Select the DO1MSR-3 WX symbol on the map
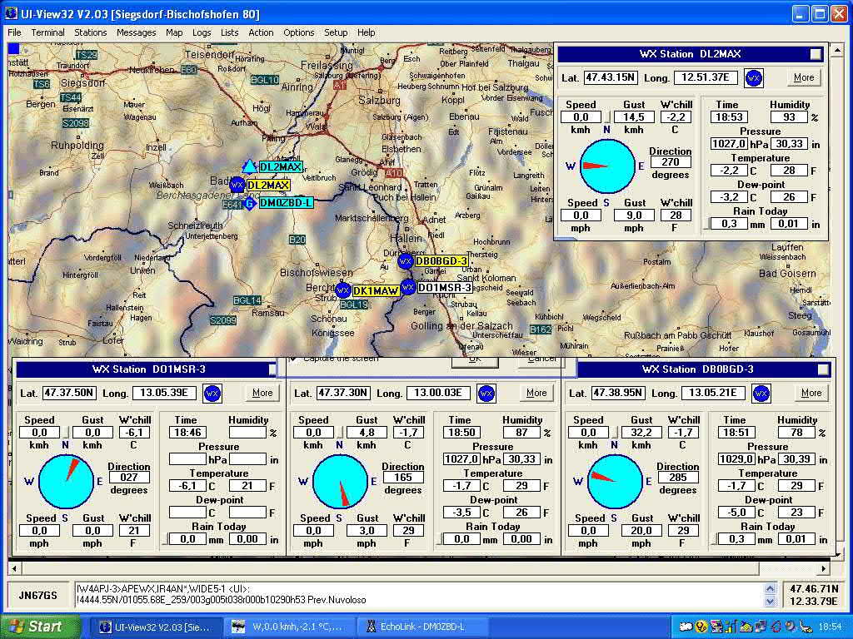 [x=408, y=287]
